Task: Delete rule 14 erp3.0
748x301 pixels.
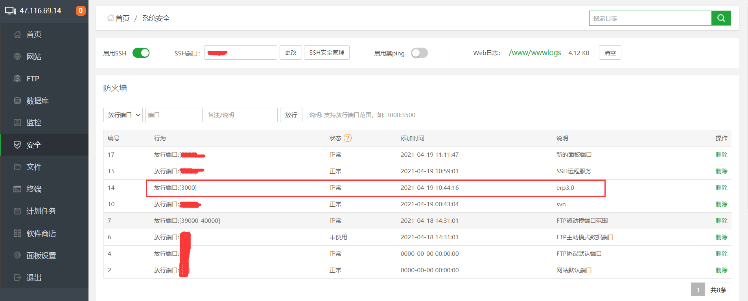Action: [721, 187]
